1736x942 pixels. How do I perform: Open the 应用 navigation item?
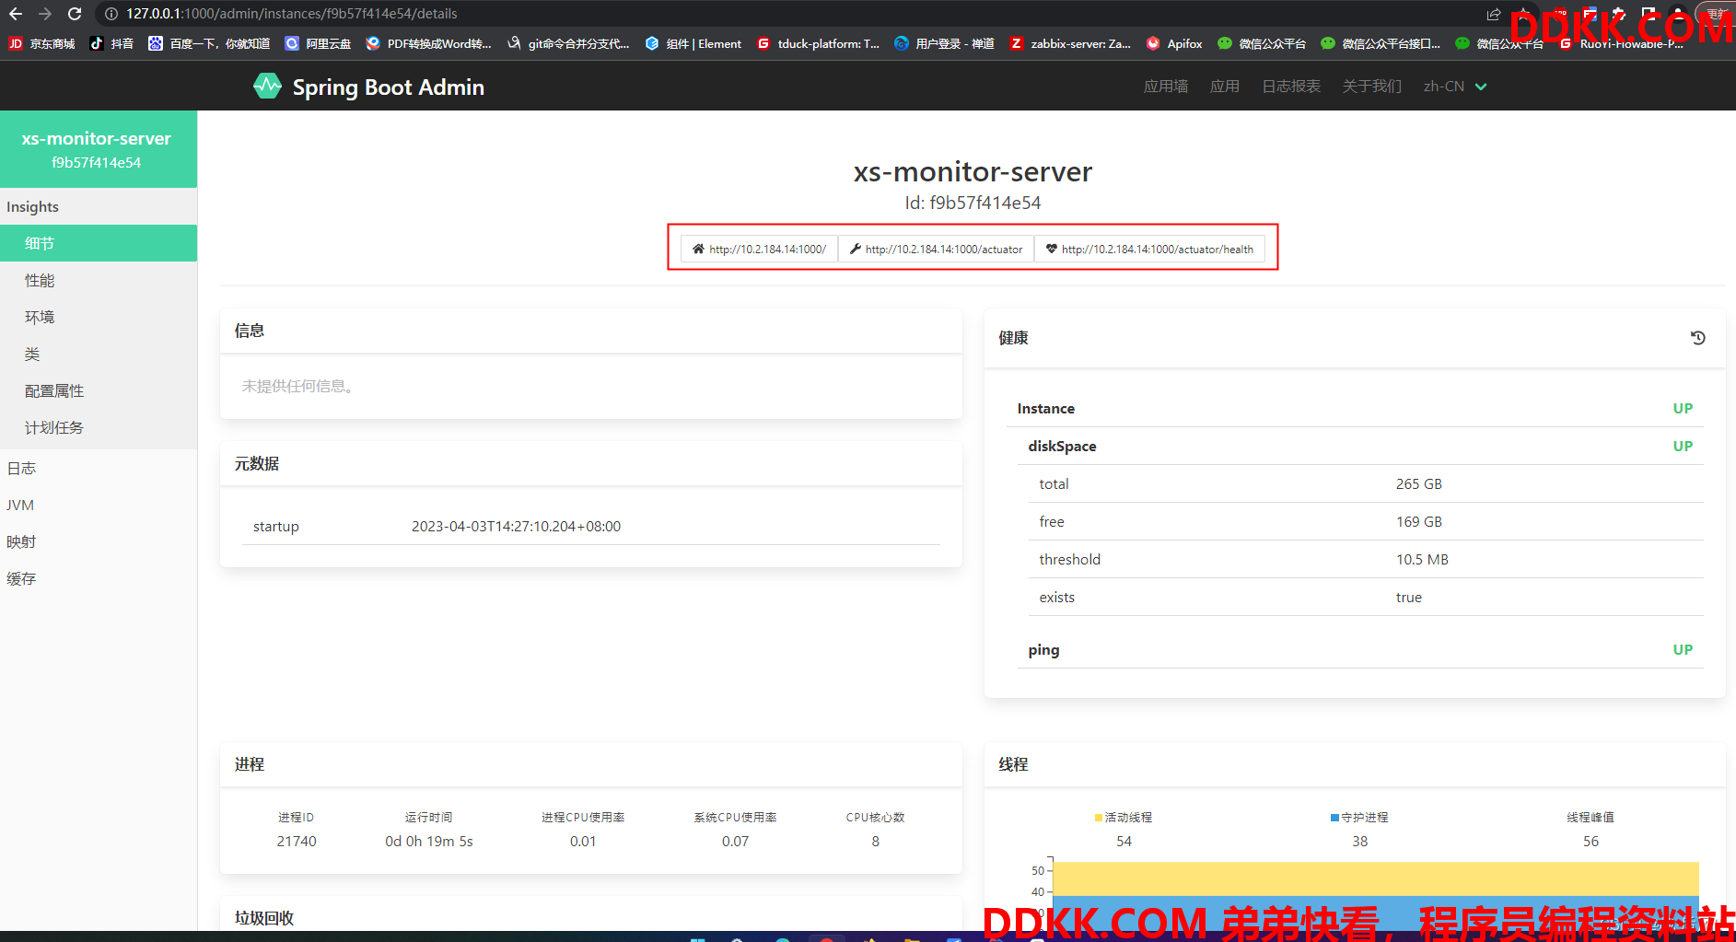[1225, 87]
